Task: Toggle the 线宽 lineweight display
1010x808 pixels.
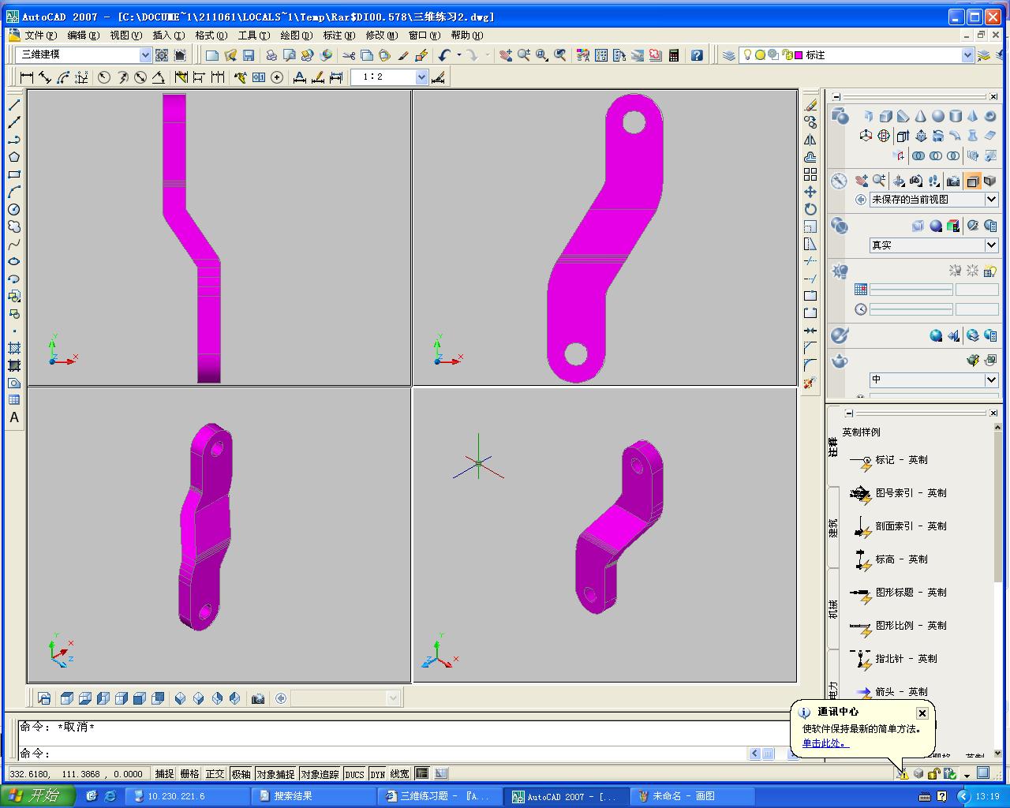Action: [400, 774]
